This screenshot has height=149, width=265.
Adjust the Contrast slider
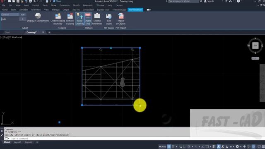pyautogui.click(x=10, y=15)
